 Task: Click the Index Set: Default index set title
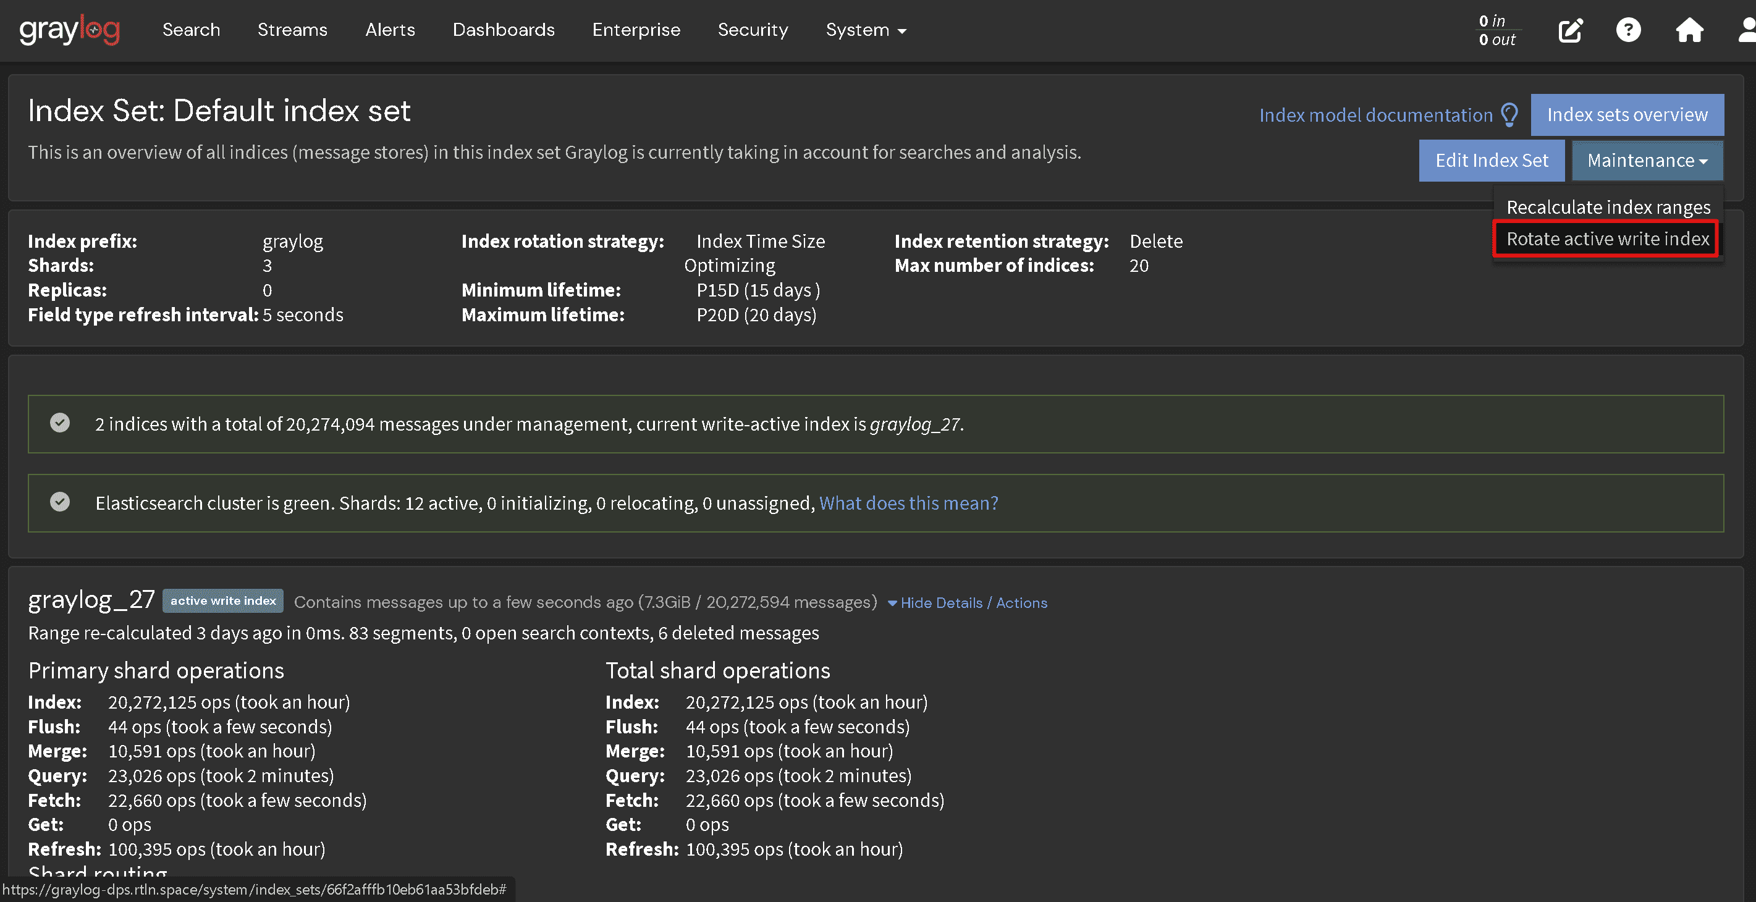[x=219, y=111]
